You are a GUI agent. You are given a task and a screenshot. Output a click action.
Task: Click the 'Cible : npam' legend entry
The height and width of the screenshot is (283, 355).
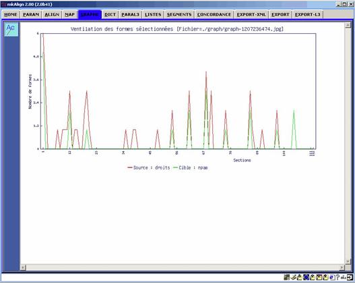click(x=191, y=168)
